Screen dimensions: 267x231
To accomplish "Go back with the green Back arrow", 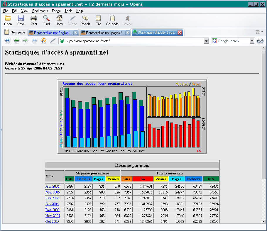I will pyautogui.click(x=16, y=41).
